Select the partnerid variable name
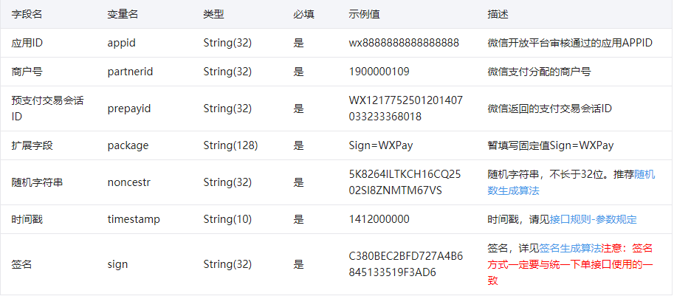 click(x=130, y=72)
